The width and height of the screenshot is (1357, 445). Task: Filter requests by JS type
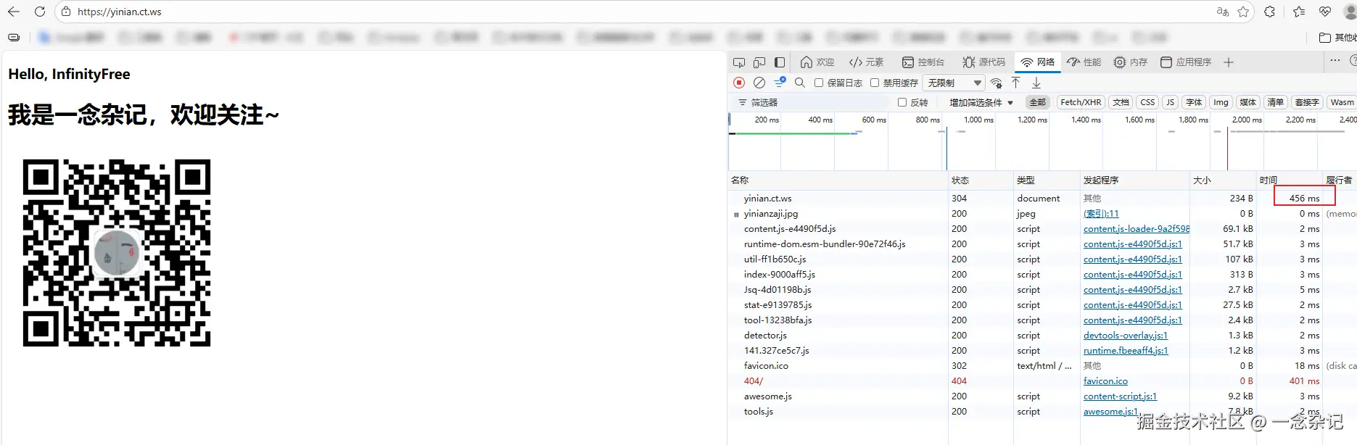click(1170, 102)
